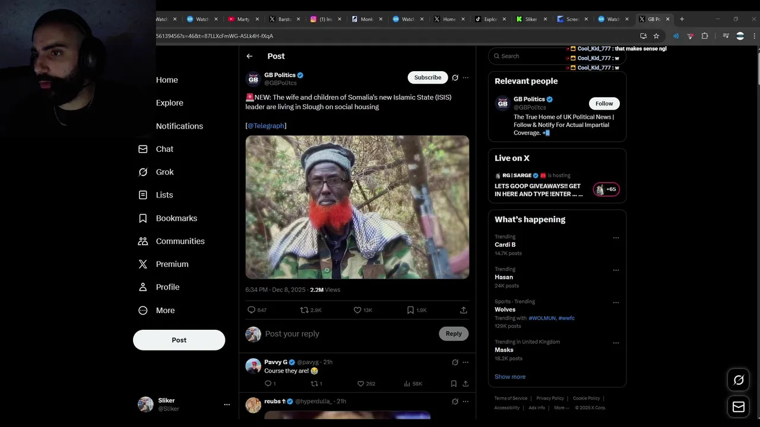The height and width of the screenshot is (427, 760).
Task: Open more options on Pavvy G's comment
Action: click(x=465, y=362)
